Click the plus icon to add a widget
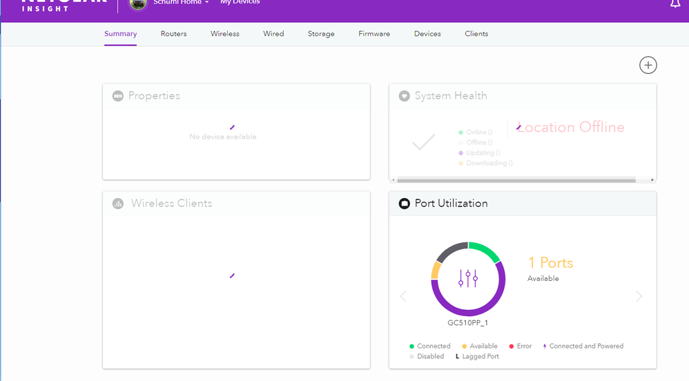Image resolution: width=689 pixels, height=381 pixels. click(x=648, y=65)
